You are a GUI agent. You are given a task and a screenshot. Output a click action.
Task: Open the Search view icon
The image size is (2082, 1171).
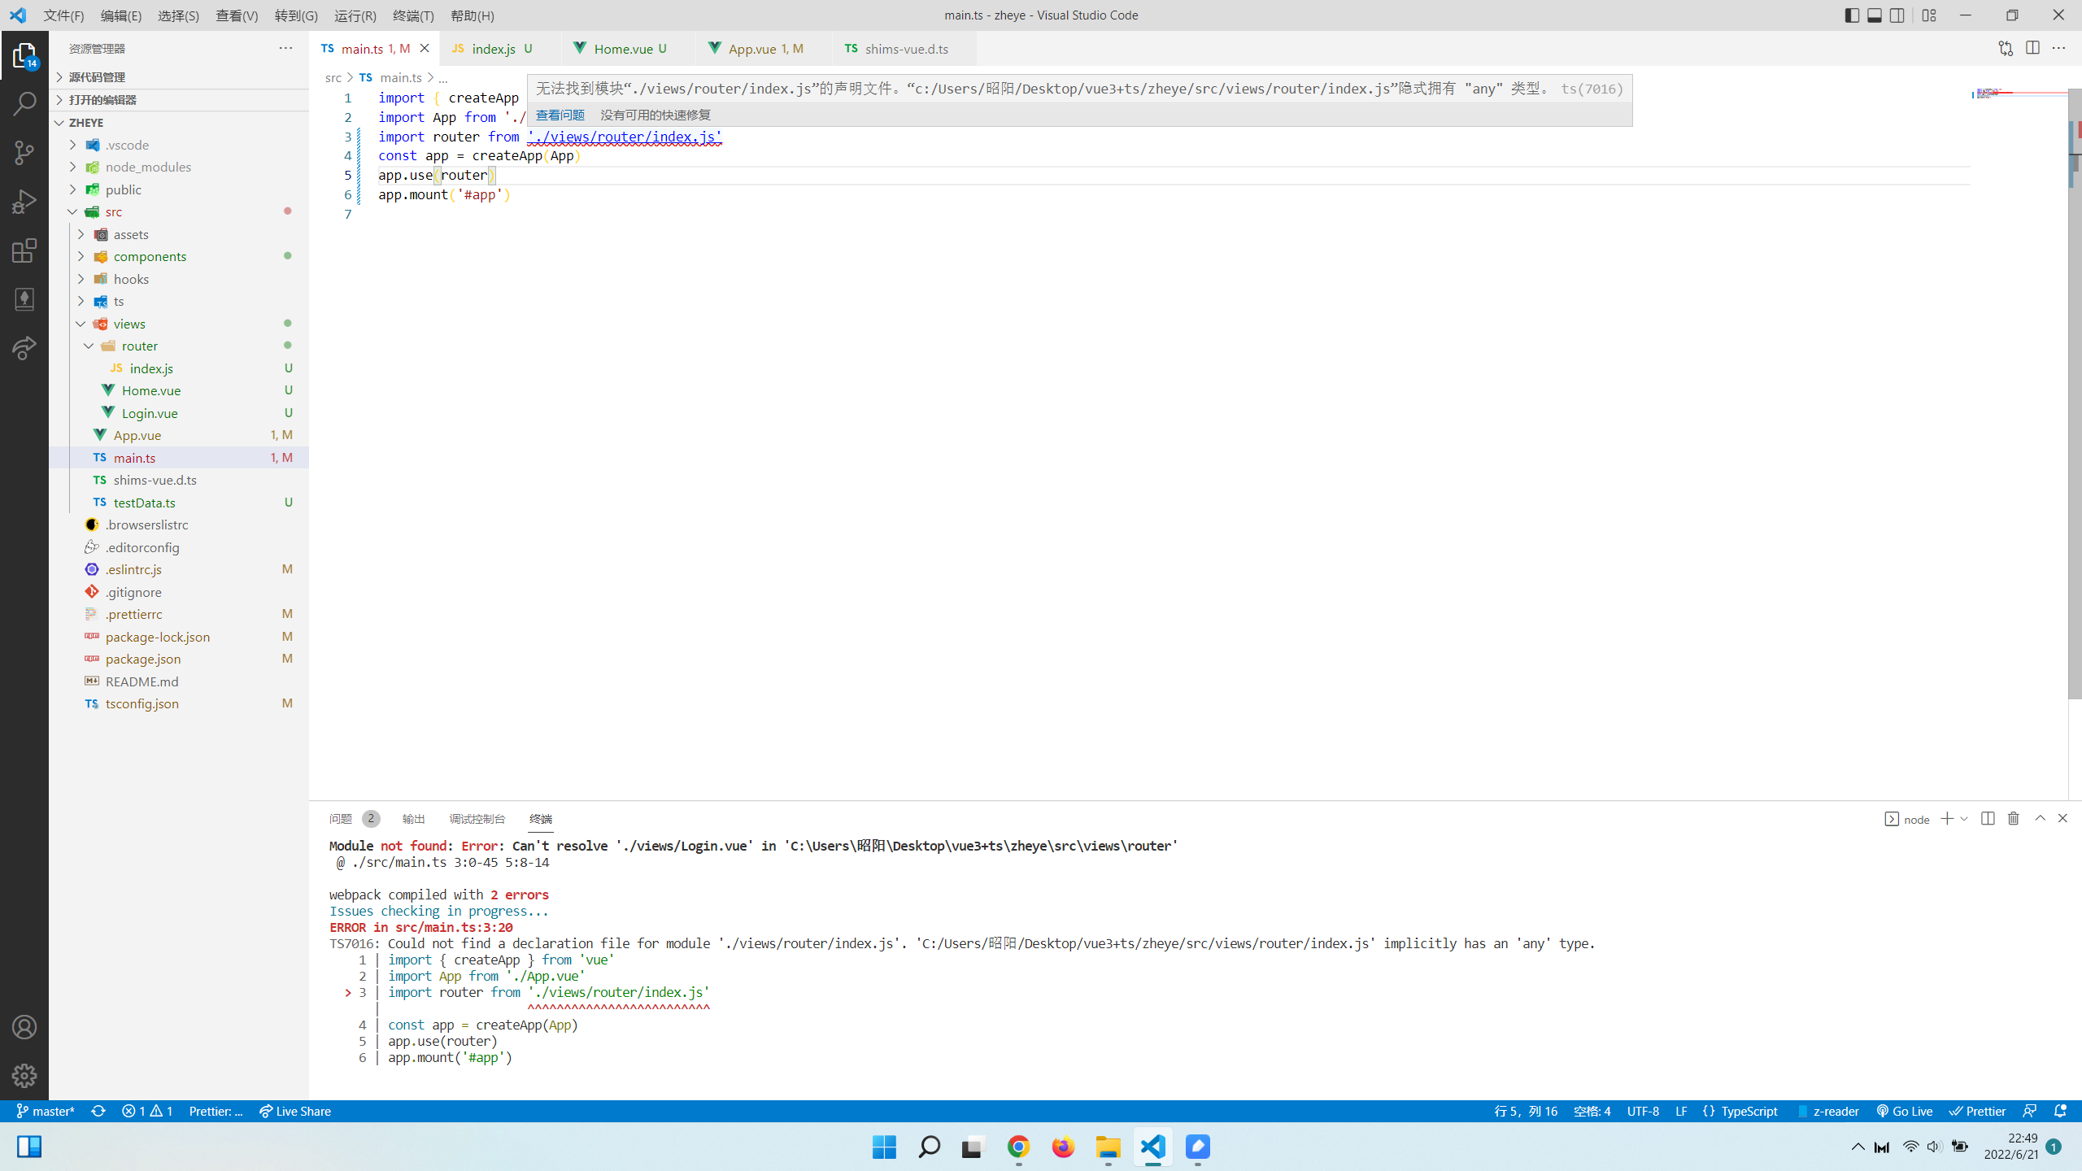coord(24,104)
